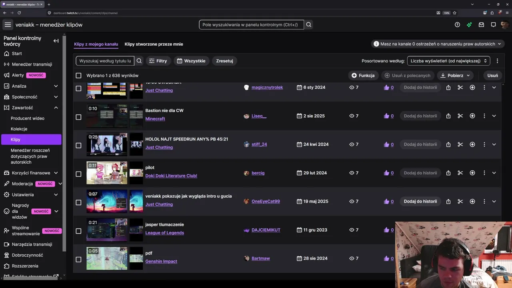Focus the clip title search field
The image size is (512, 288).
(105, 61)
